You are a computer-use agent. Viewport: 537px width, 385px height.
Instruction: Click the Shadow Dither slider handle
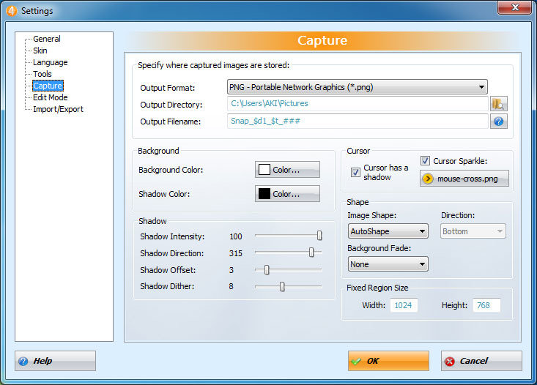(x=282, y=286)
